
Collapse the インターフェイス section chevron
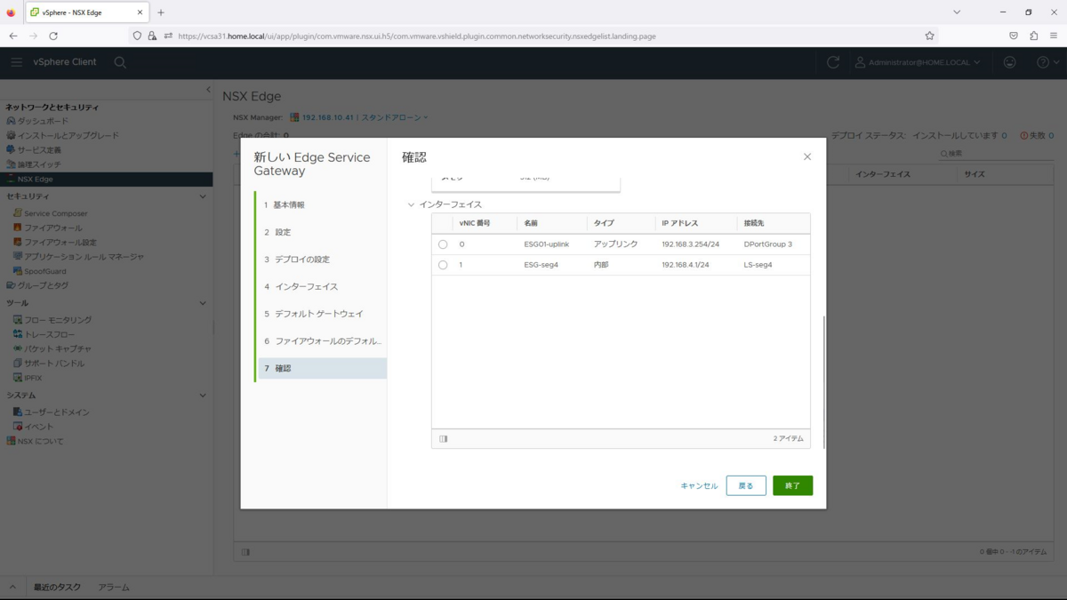[411, 205]
